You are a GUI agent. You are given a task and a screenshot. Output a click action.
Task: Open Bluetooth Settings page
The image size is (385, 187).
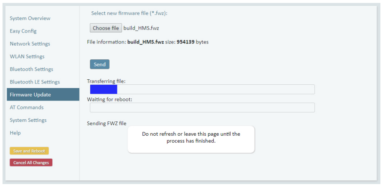(31, 69)
